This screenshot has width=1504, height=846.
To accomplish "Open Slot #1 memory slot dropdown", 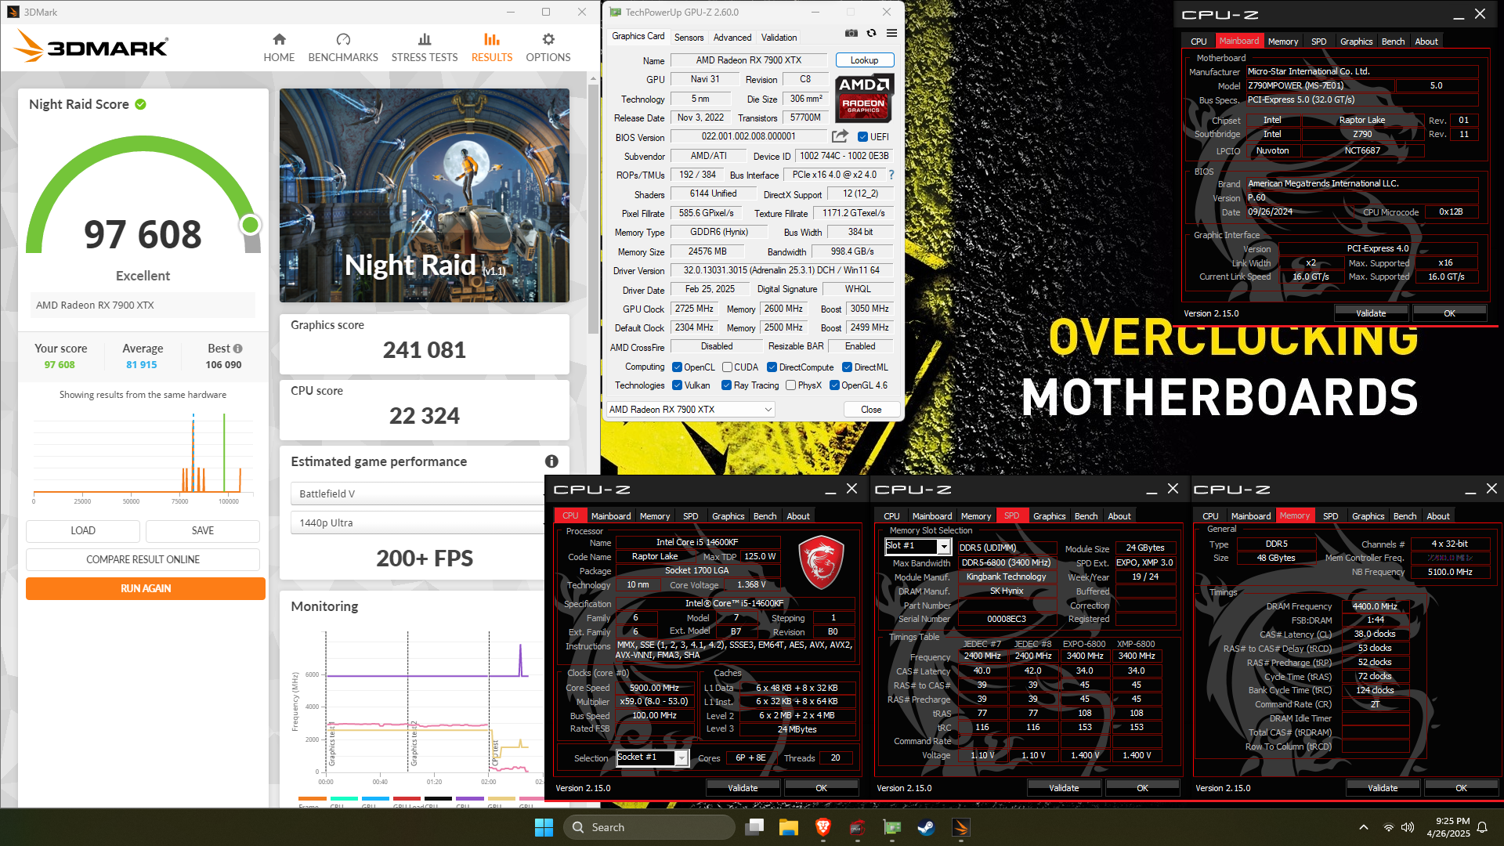I will click(917, 546).
